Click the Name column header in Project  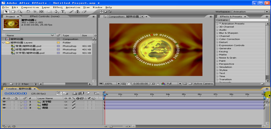point(30,35)
